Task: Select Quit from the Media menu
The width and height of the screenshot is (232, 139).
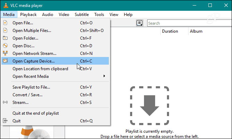Action: [55, 121]
